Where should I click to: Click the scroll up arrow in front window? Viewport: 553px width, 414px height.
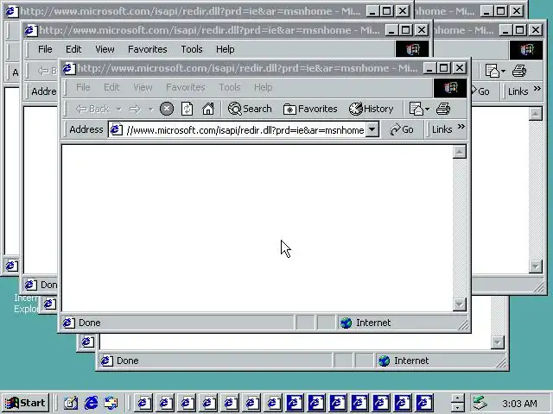pos(459,152)
